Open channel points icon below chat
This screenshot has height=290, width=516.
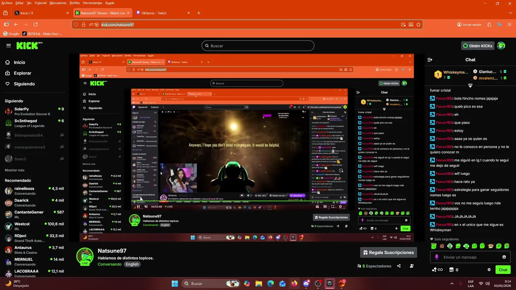pyautogui.click(x=437, y=270)
